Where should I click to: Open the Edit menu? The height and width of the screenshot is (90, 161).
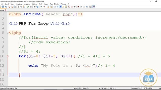tap(2, 4)
